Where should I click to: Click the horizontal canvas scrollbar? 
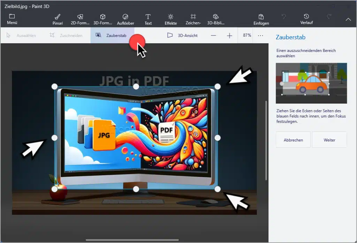[132, 240]
